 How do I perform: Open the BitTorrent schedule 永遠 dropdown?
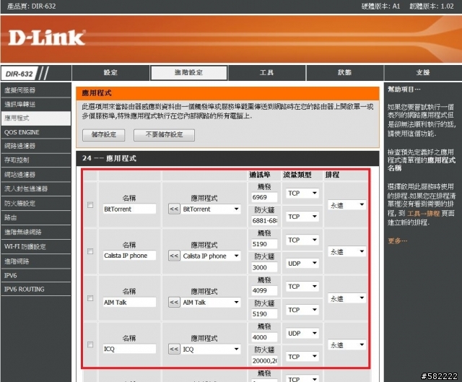[347, 205]
